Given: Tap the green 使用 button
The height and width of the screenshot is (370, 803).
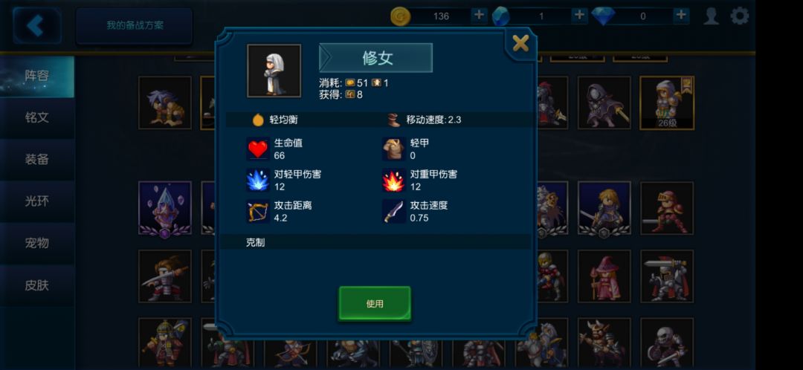Looking at the screenshot, I should (375, 303).
